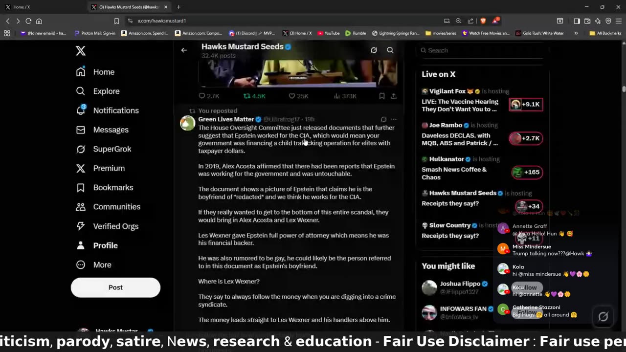Click zoom magnifier icon in address bar
Image resolution: width=626 pixels, height=352 pixels.
point(458,21)
